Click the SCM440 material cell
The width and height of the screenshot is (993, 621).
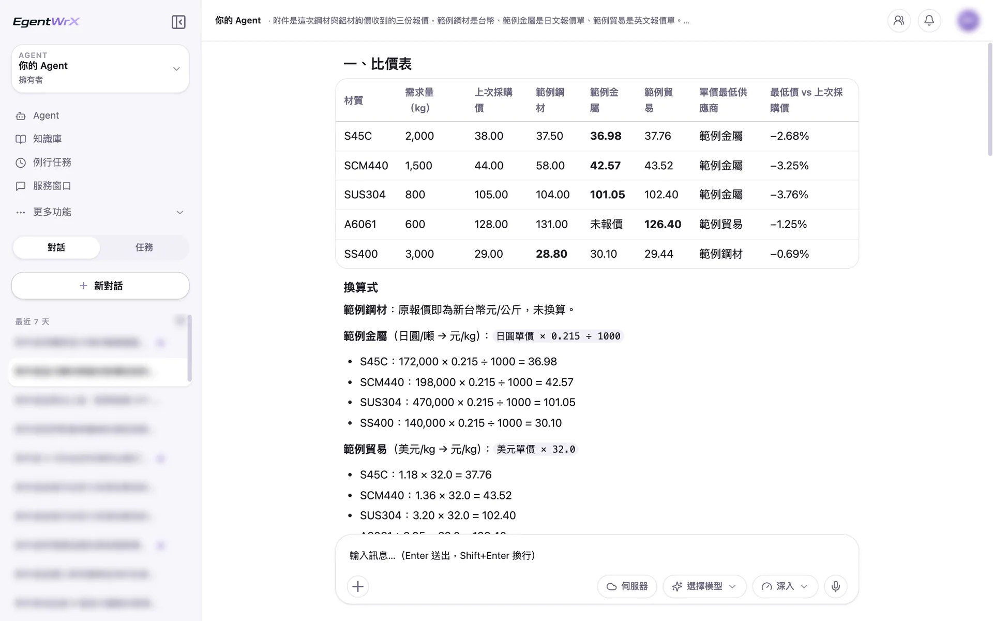point(366,166)
